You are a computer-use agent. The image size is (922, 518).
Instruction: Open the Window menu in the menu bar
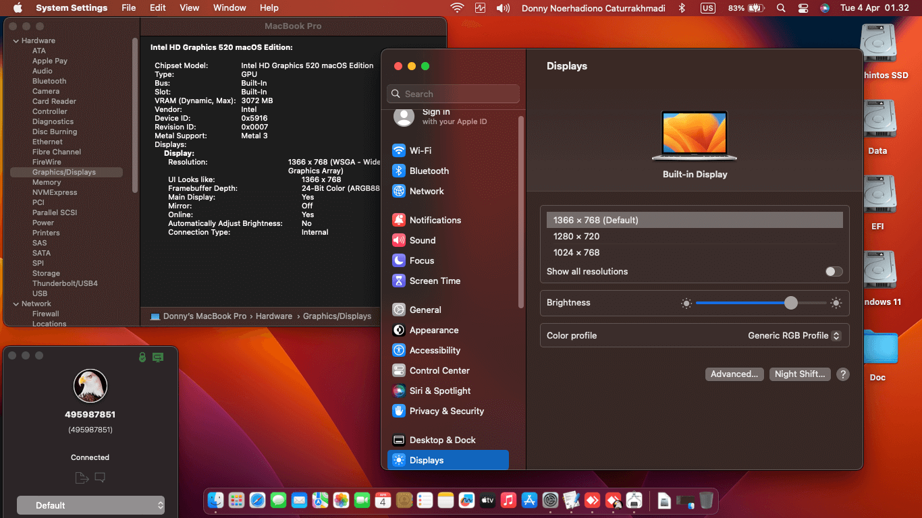[x=229, y=8]
